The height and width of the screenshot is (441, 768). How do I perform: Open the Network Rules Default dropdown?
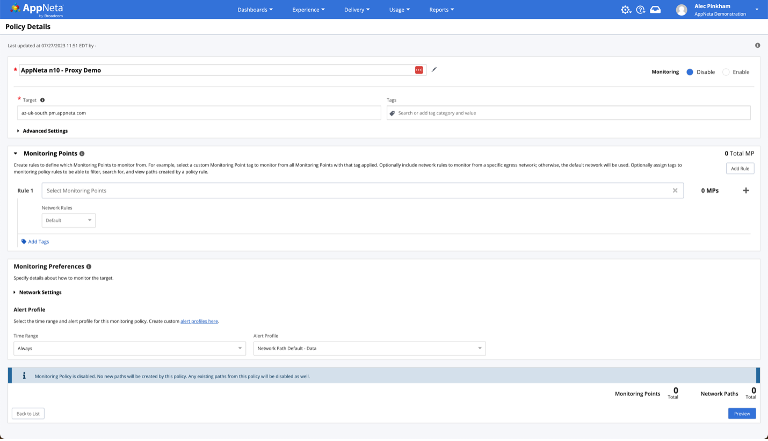click(x=69, y=220)
